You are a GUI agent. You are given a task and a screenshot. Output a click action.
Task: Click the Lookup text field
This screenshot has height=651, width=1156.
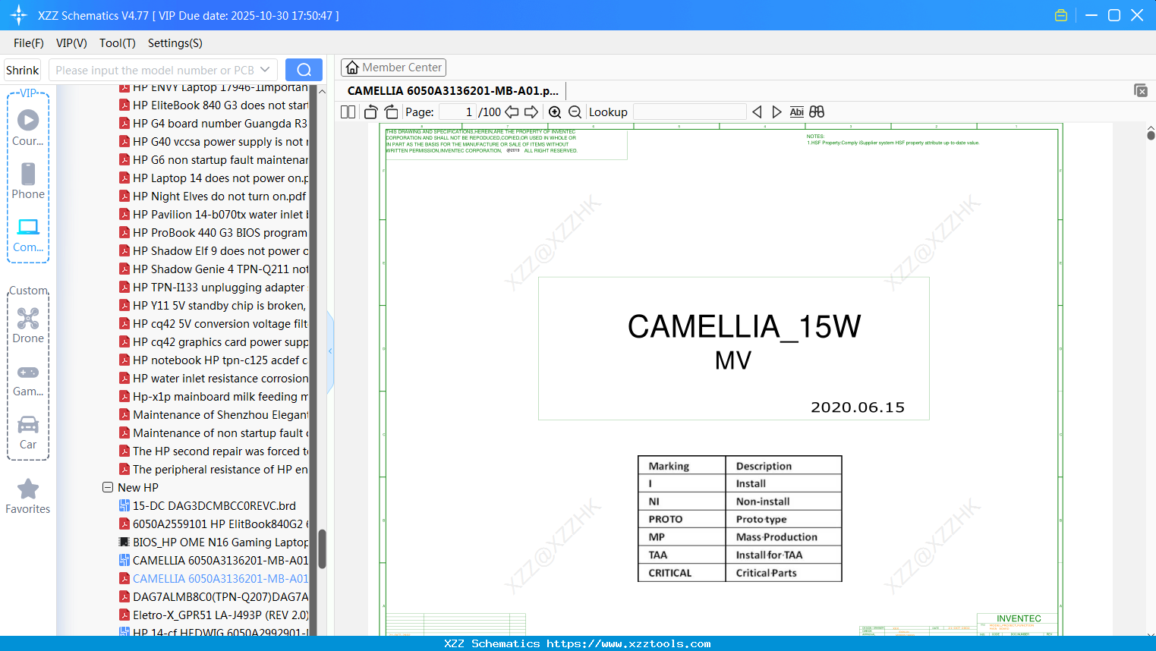tap(689, 112)
